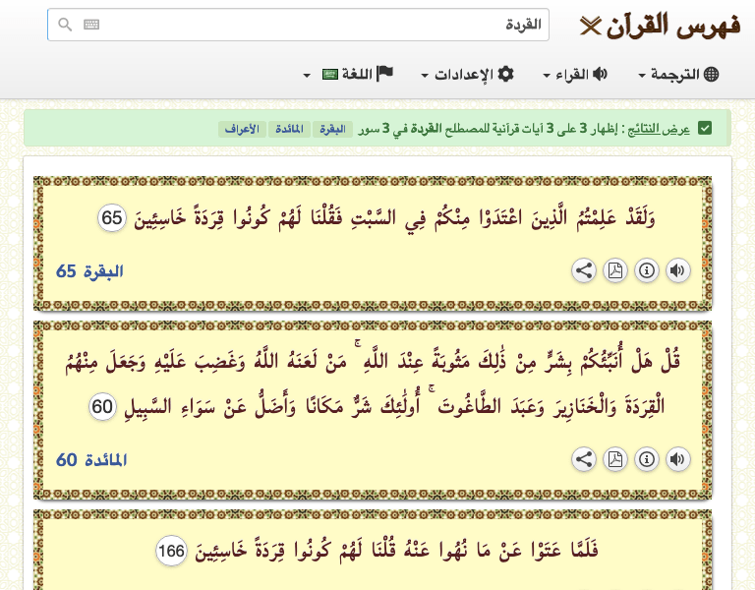Play audio for verse المائدة 60
Screen dimensions: 755x590
click(677, 459)
